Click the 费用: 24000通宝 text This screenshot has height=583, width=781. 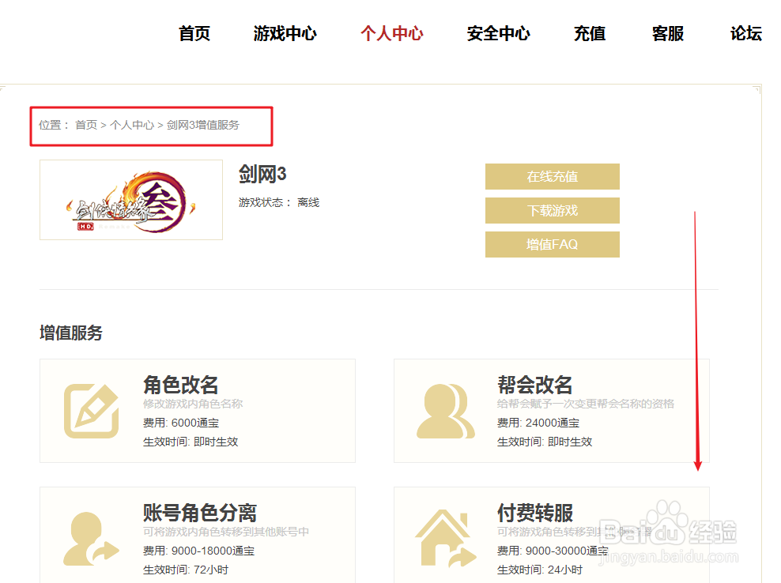[x=538, y=423]
